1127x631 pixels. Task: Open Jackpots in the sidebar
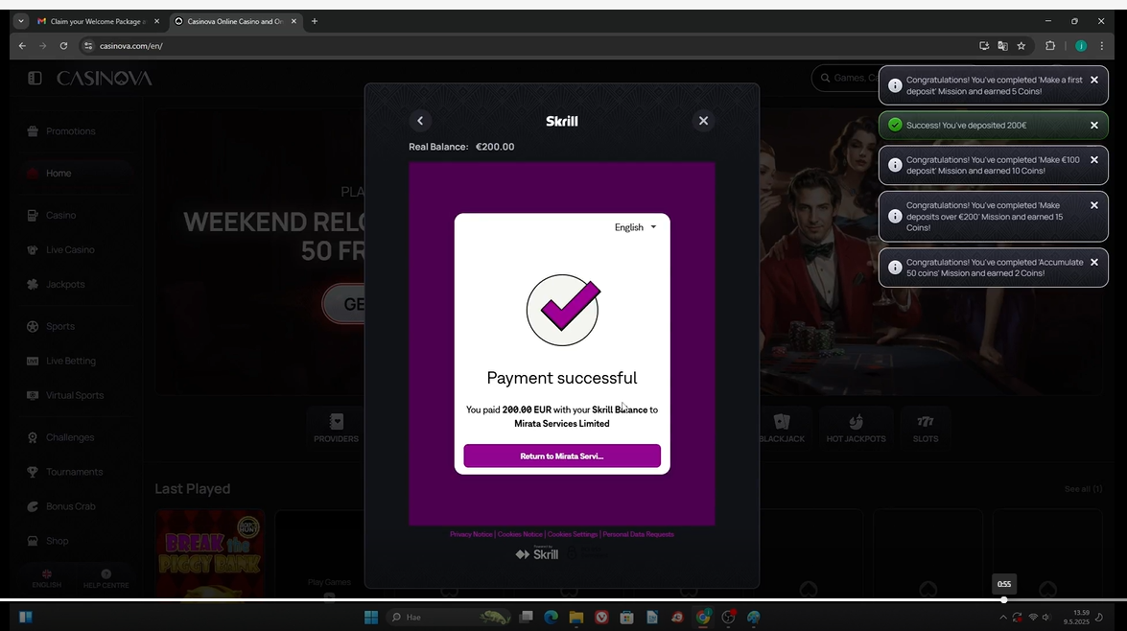pyautogui.click(x=64, y=284)
